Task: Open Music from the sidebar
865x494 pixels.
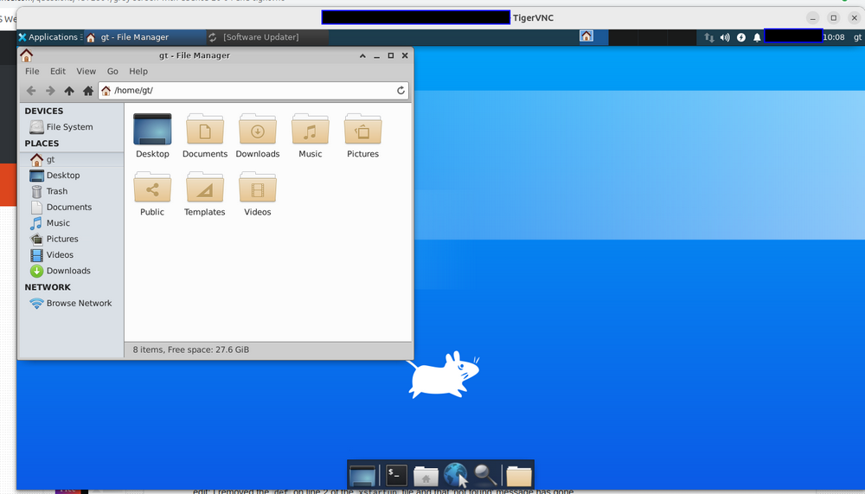Action: pos(71,223)
